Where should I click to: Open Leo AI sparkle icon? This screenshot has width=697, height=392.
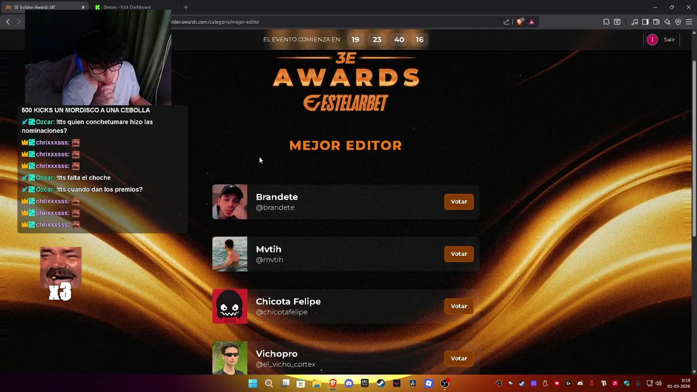click(667, 22)
